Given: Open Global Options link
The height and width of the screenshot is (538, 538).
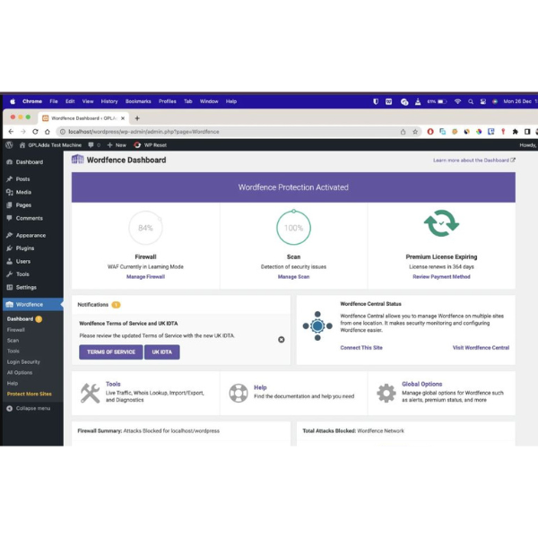Looking at the screenshot, I should point(422,385).
